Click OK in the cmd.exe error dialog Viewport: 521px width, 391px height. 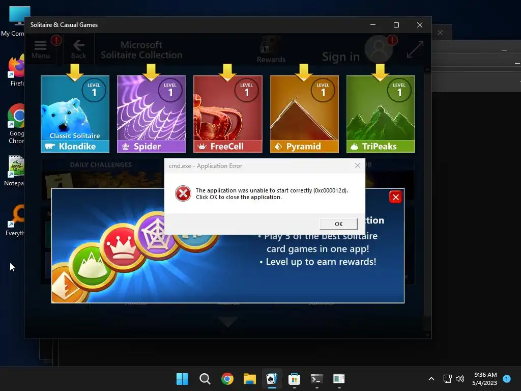coord(338,224)
